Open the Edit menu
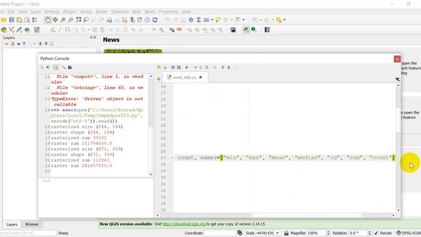421x237 pixels. [x=11, y=12]
